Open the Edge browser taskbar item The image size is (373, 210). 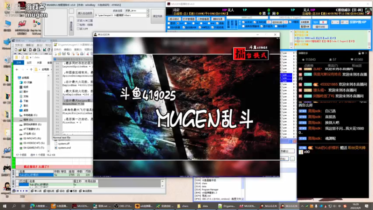coord(39,206)
